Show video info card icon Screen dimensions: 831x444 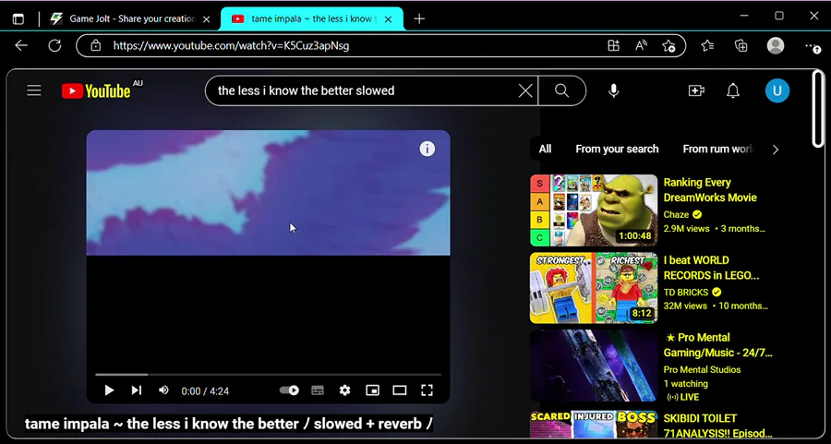tap(428, 149)
